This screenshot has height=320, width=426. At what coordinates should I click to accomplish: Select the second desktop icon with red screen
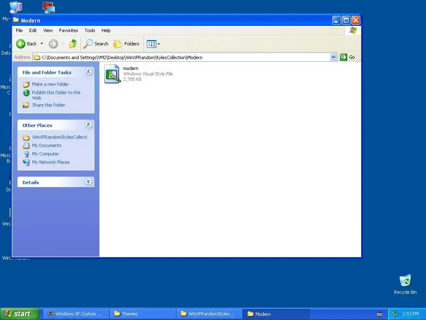pyautogui.click(x=49, y=7)
